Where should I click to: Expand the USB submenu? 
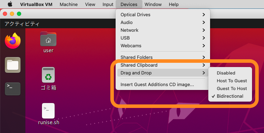click(x=162, y=38)
